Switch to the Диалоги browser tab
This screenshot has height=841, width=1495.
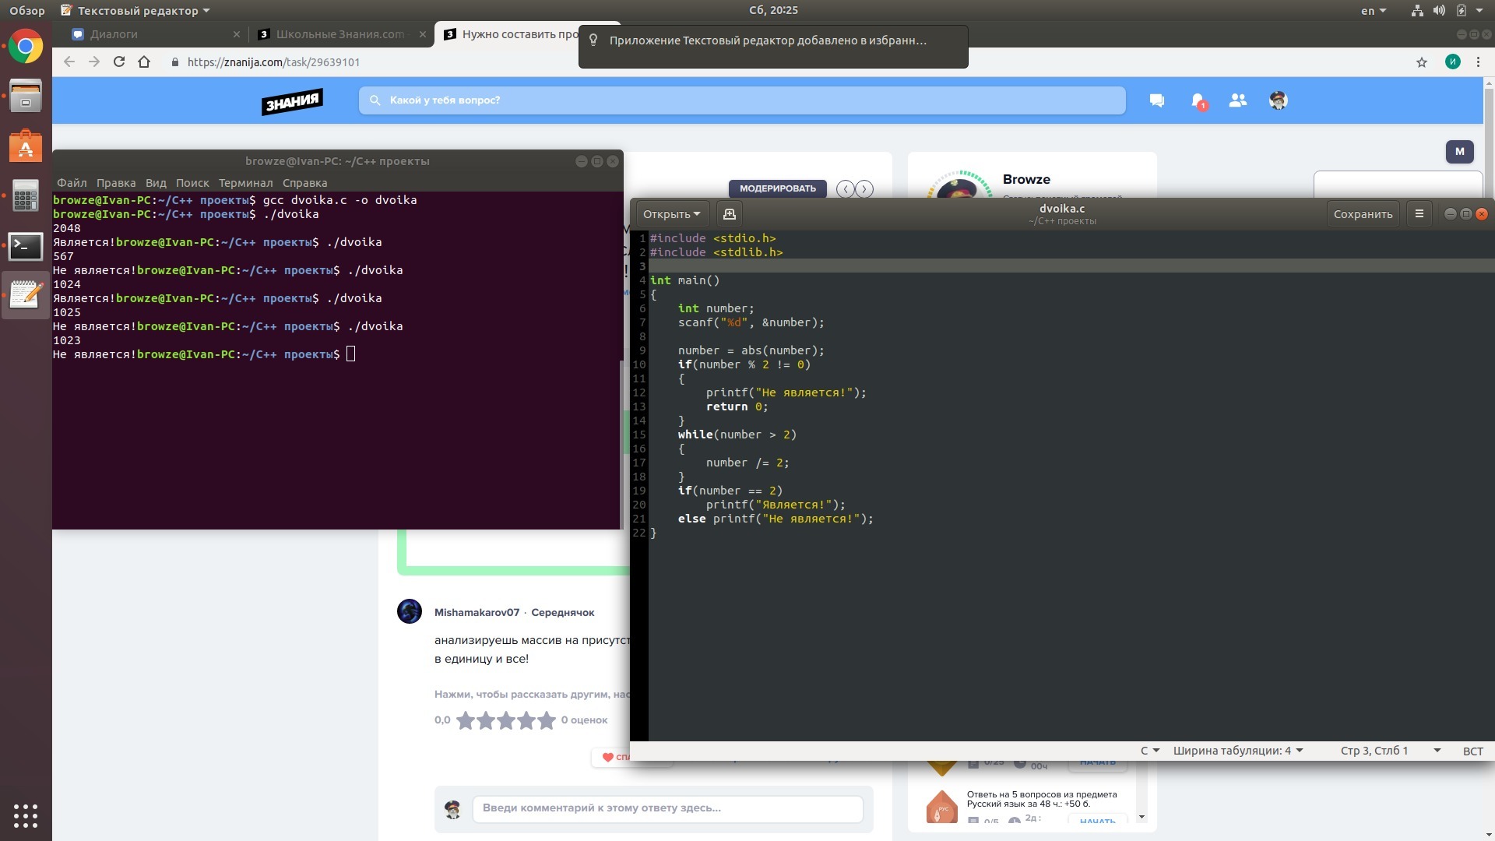tap(114, 34)
